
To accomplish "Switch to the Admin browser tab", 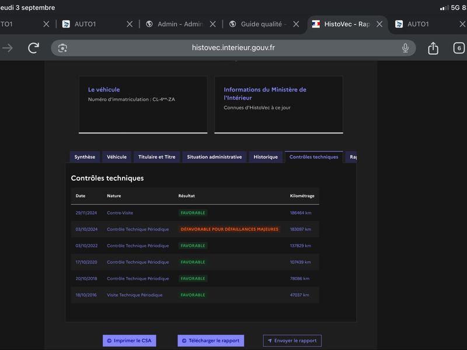I will coord(175,24).
